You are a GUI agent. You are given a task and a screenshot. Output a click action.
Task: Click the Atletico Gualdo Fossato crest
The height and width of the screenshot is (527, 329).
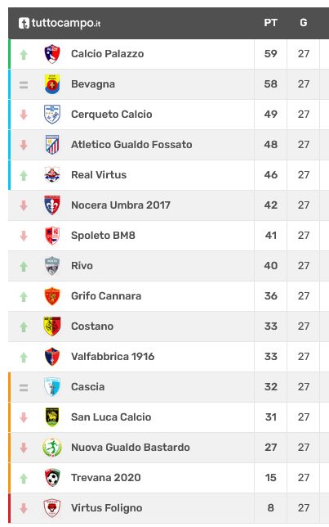[x=52, y=145]
